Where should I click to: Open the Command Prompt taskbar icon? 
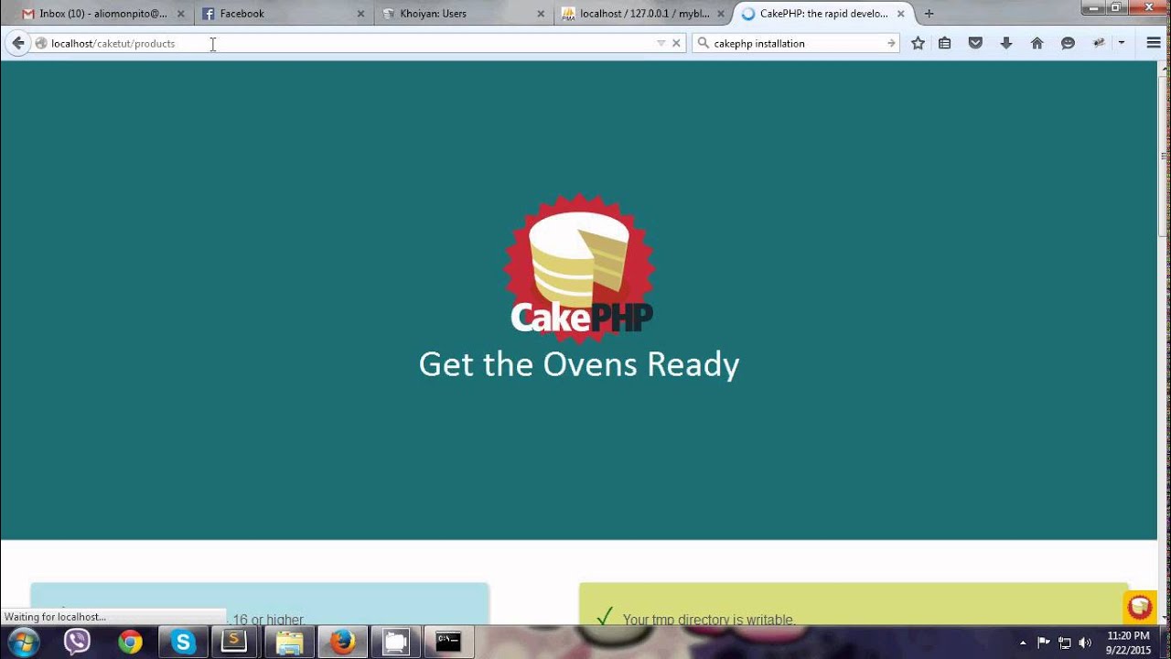(x=448, y=643)
